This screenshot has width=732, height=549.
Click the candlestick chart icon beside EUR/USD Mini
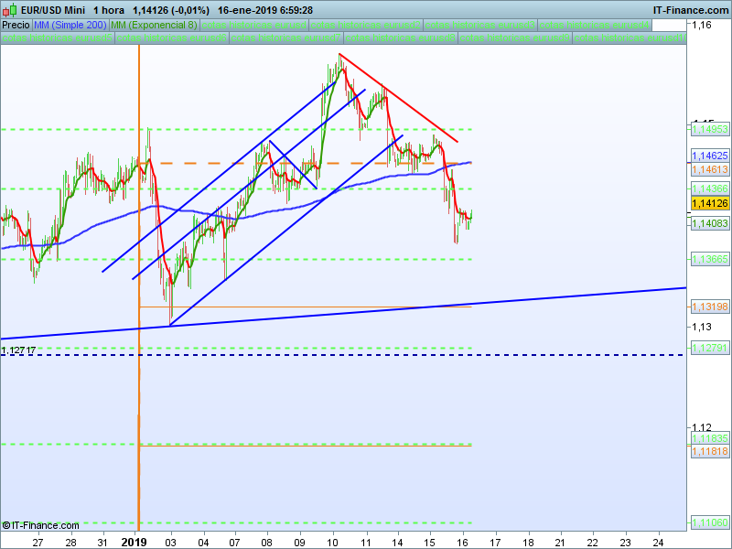[10, 10]
